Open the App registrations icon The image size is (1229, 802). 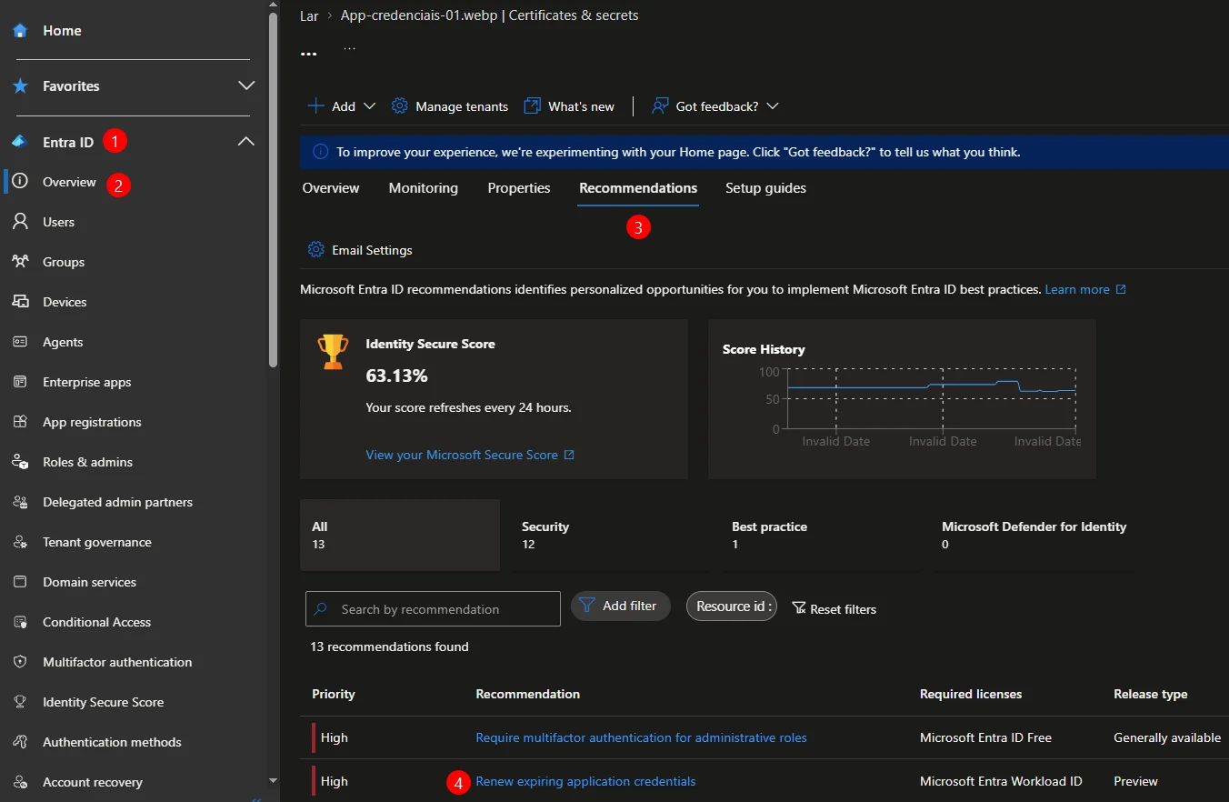[x=20, y=422]
